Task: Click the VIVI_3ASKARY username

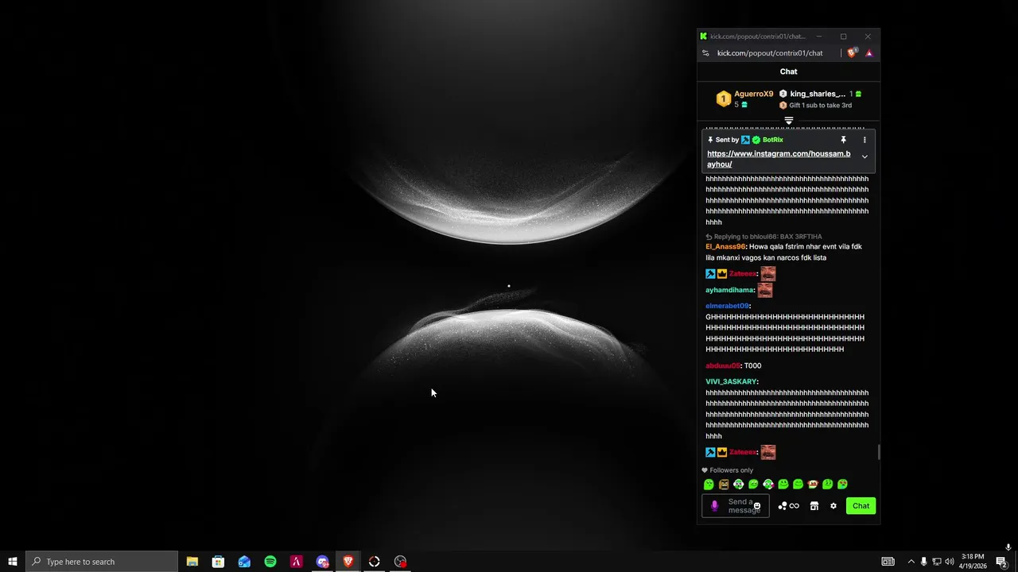Action: [731, 382]
